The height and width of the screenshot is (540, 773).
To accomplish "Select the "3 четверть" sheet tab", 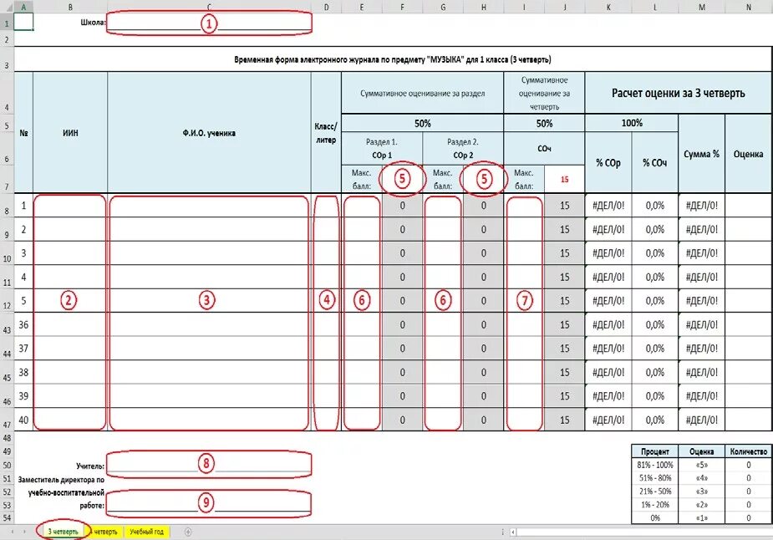I will pos(64,532).
